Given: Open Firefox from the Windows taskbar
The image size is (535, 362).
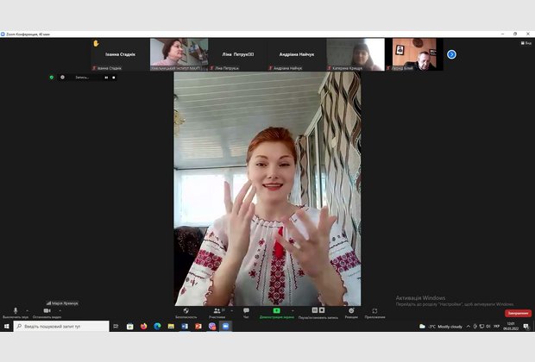Looking at the screenshot, I should [x=143, y=327].
